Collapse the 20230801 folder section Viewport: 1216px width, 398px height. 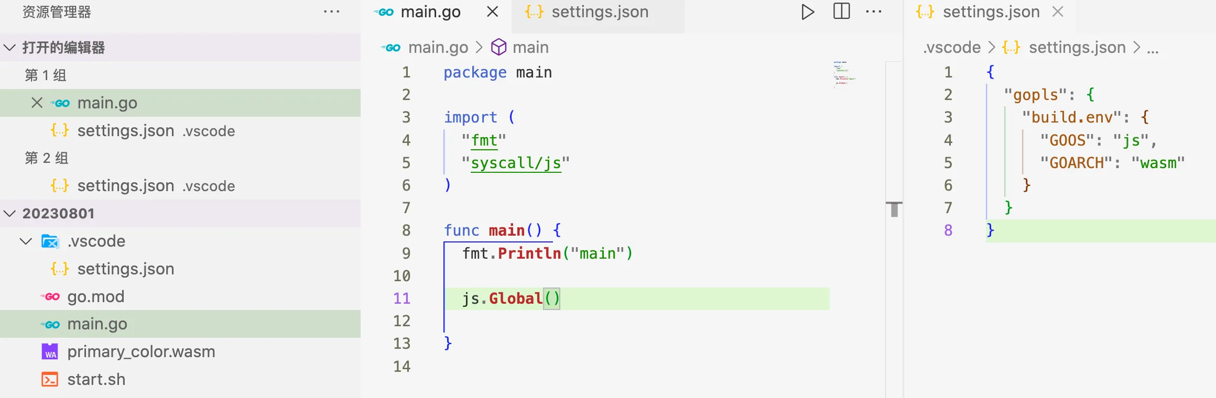pos(9,213)
